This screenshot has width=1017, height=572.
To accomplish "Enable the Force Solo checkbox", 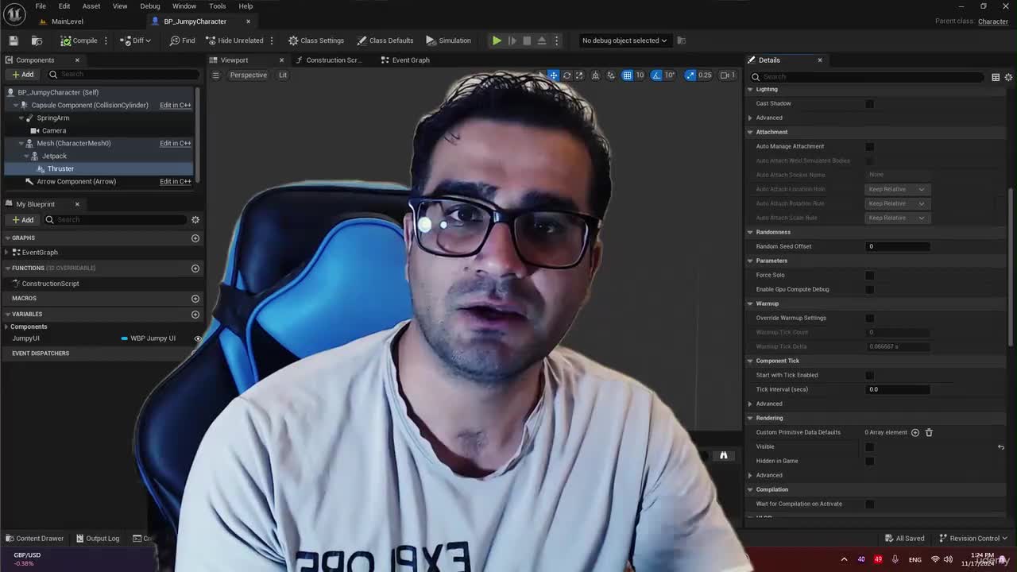I will click(870, 275).
